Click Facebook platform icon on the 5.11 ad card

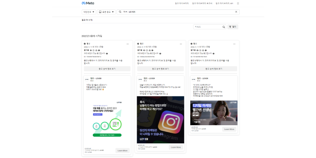(197, 51)
